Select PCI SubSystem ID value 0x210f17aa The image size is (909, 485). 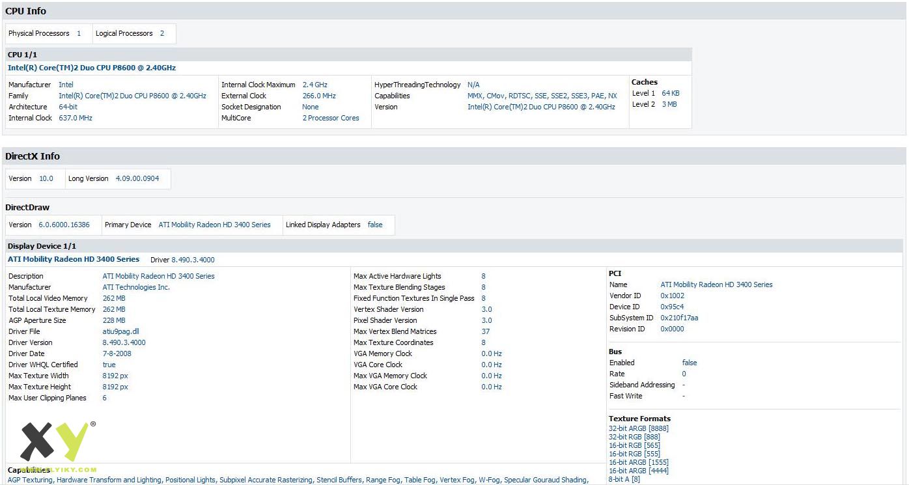pos(680,318)
